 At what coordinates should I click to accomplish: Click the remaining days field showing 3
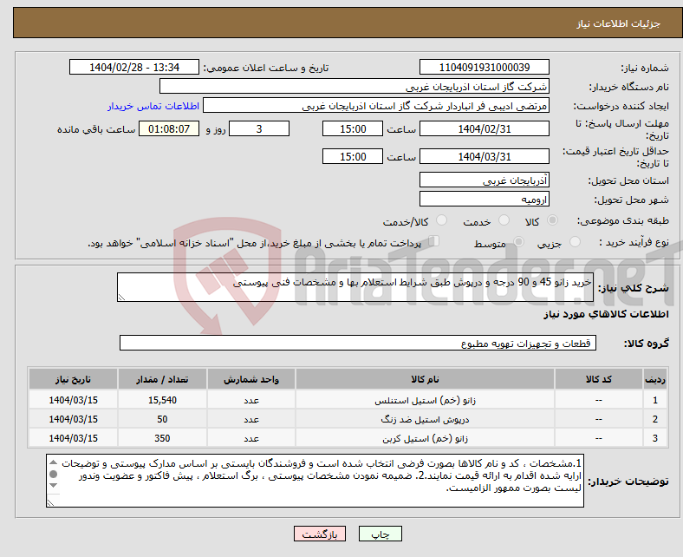[259, 128]
